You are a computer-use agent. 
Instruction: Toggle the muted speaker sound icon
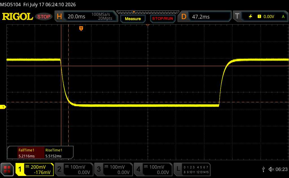271,169
